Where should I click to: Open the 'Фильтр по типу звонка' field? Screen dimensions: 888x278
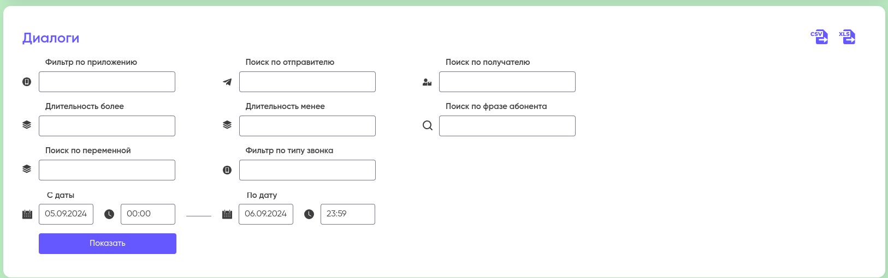(307, 170)
